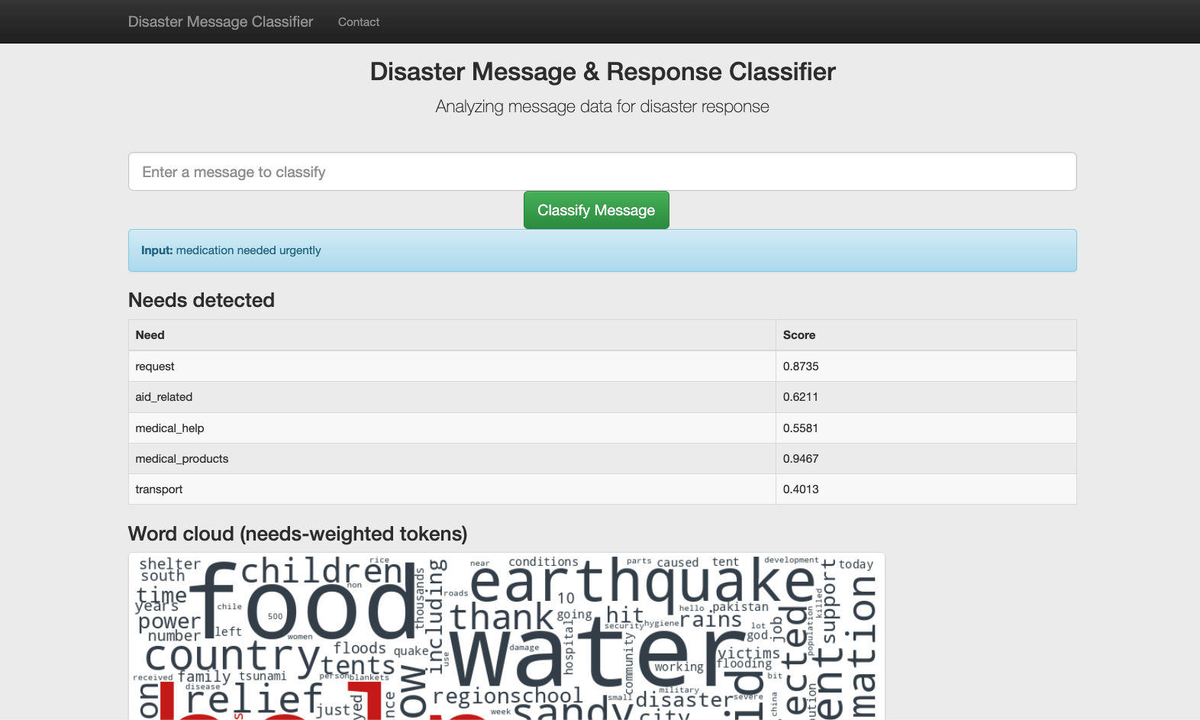Click the 'Word cloud (needs-weighted tokens)' heading
This screenshot has height=720, width=1200.
pos(298,534)
